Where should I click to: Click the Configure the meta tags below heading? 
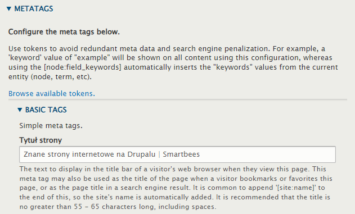(64, 32)
